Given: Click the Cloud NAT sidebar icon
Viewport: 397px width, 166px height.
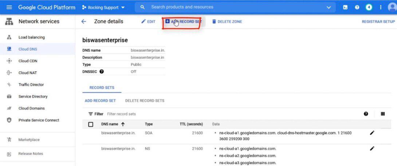Looking at the screenshot, I should (x=9, y=73).
